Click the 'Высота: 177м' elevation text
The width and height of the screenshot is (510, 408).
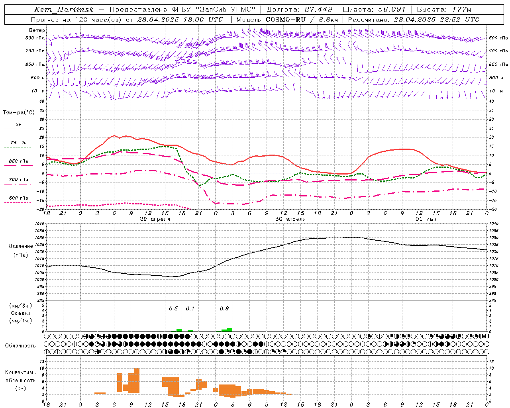click(444, 10)
